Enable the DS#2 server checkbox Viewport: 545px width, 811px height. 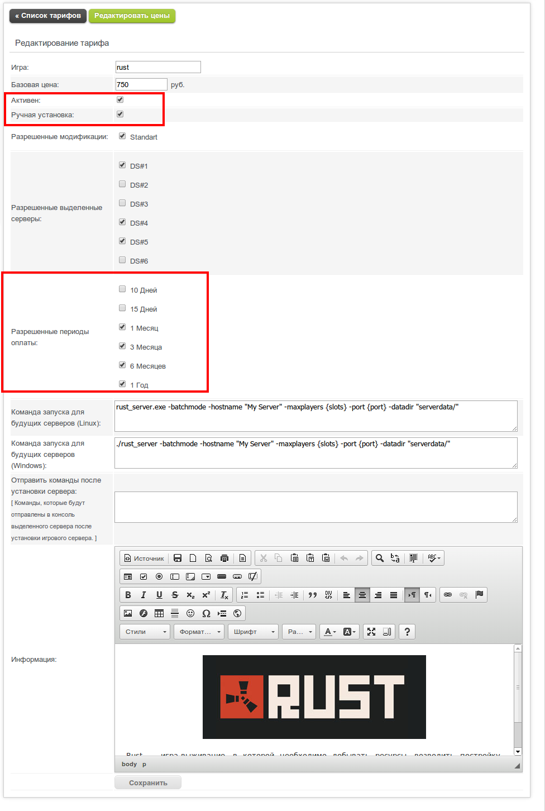122,184
